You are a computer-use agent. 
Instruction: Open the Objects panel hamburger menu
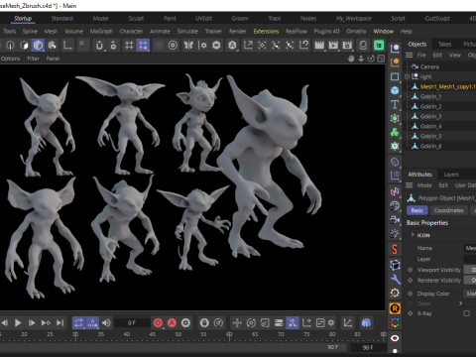click(x=410, y=55)
